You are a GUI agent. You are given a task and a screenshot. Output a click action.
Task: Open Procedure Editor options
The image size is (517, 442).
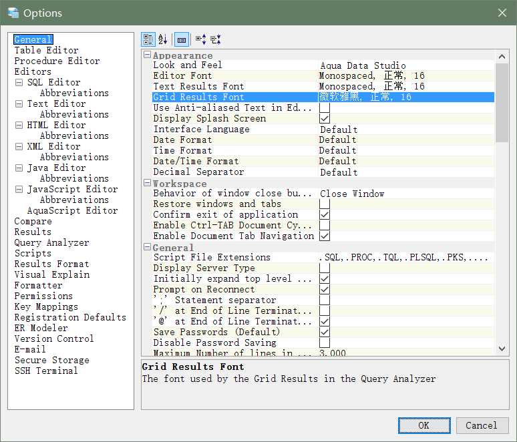[57, 61]
